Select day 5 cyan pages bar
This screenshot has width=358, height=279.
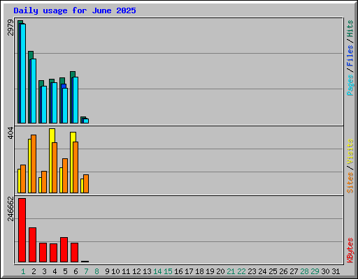(x=65, y=105)
